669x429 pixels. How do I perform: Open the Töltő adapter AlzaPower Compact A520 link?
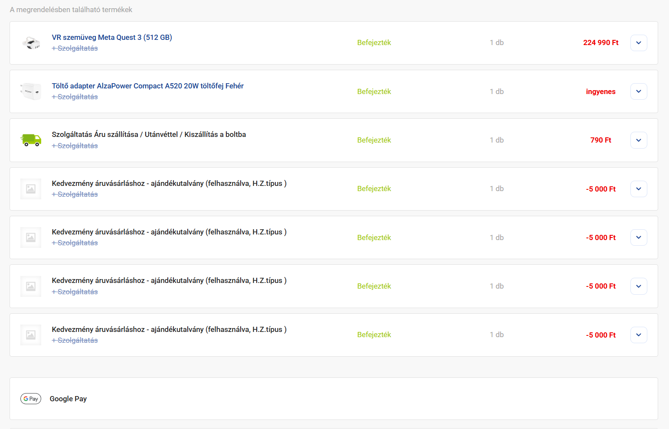point(148,86)
